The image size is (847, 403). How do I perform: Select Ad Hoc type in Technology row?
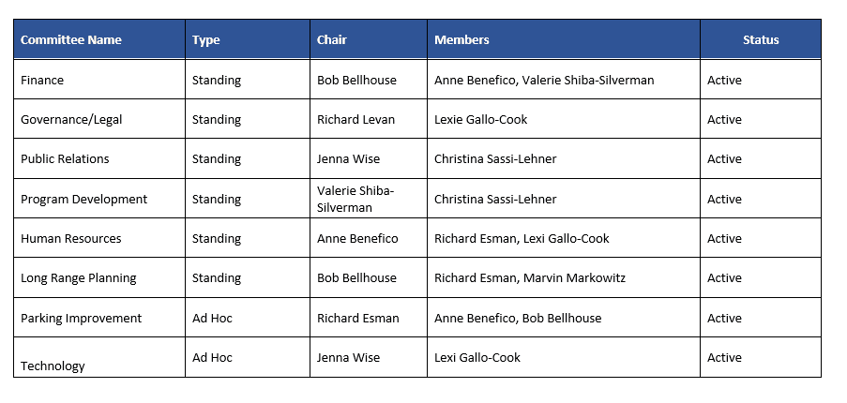tap(212, 358)
